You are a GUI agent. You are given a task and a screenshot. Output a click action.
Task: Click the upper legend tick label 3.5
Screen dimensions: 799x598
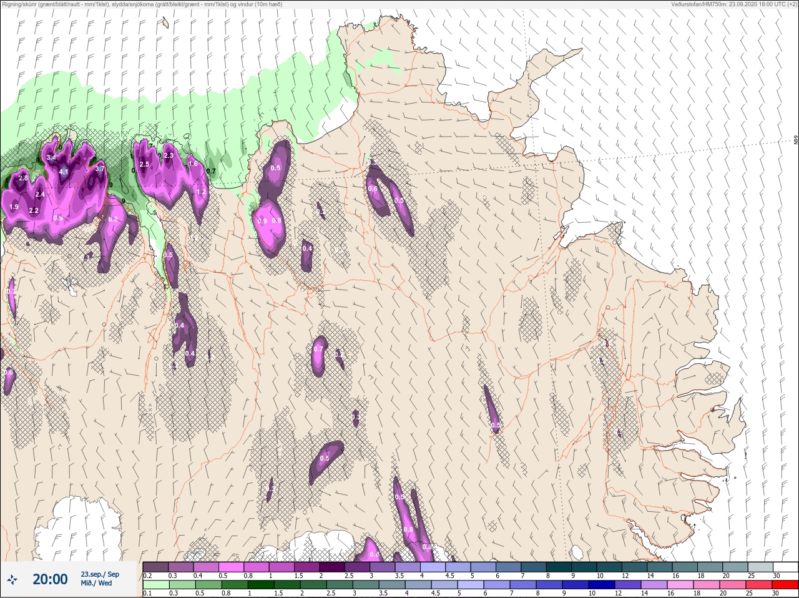(398, 576)
